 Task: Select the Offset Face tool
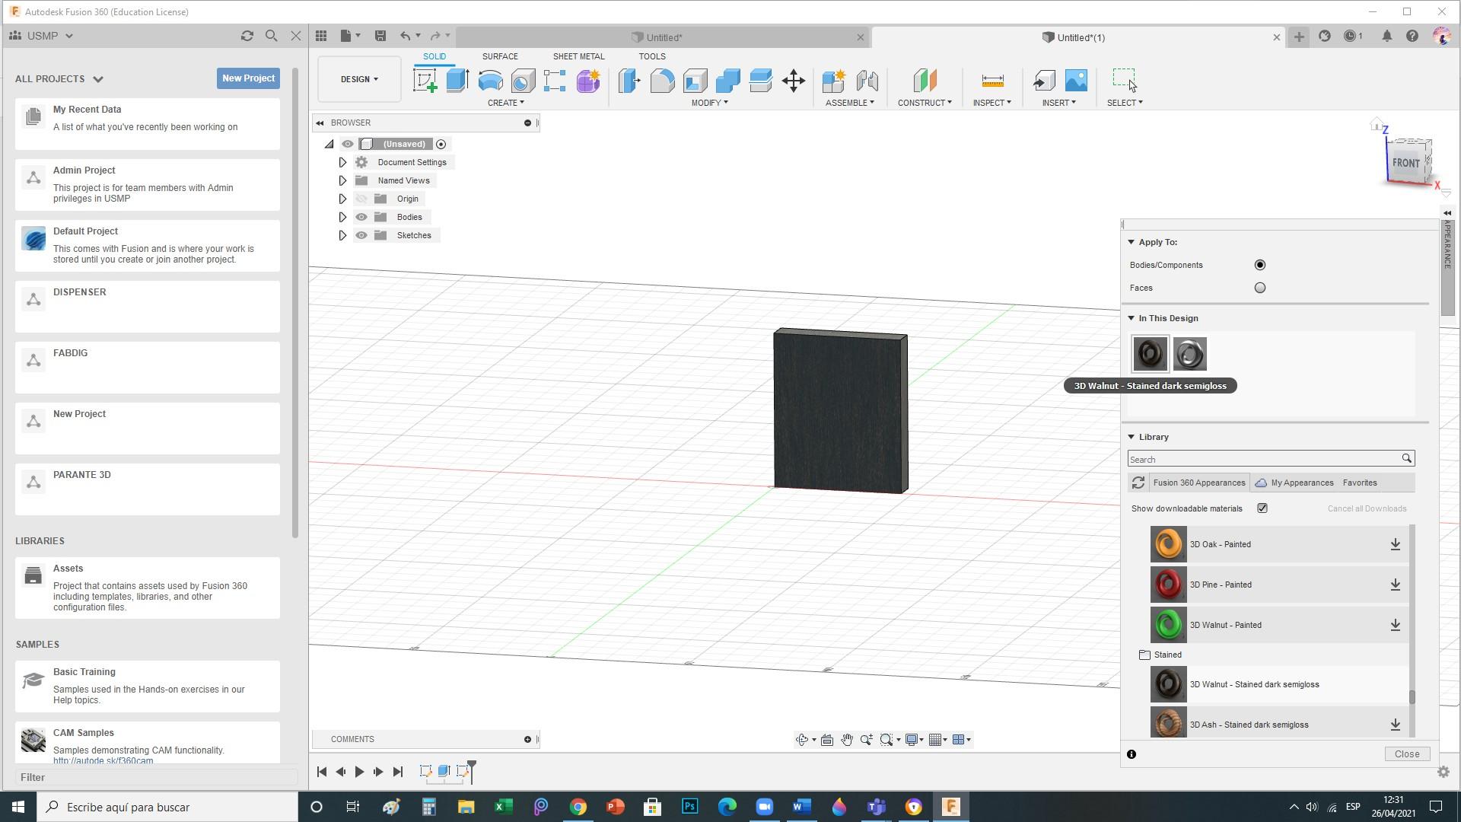[x=760, y=81]
